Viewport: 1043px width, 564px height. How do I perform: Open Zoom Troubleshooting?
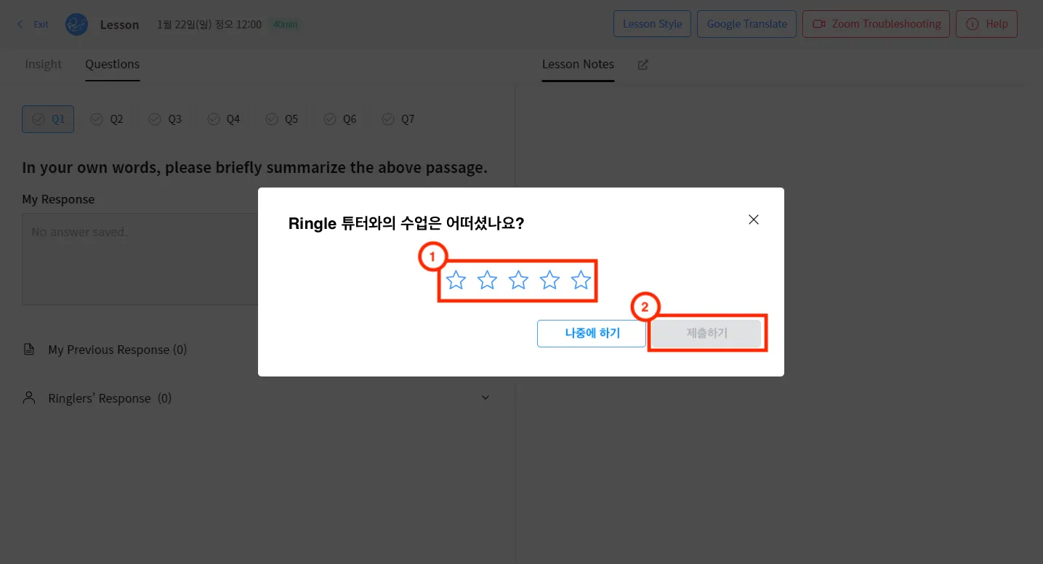coord(876,24)
